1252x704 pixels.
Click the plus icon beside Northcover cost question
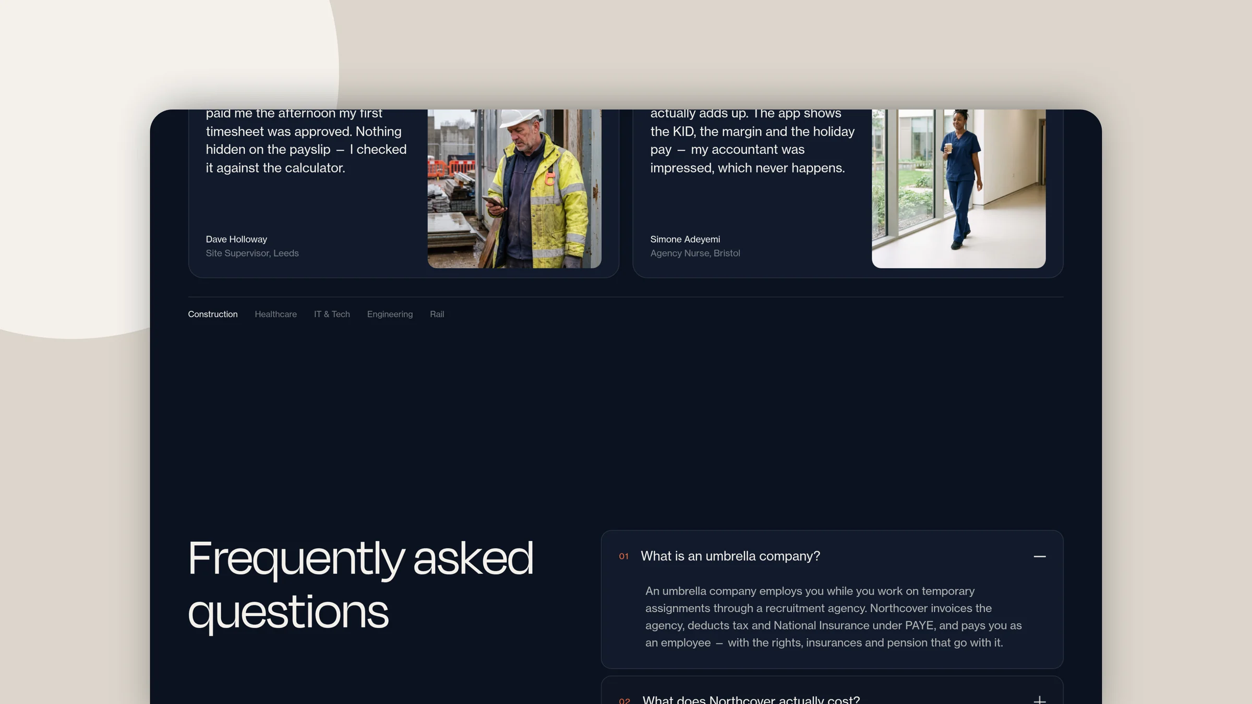[1039, 699]
